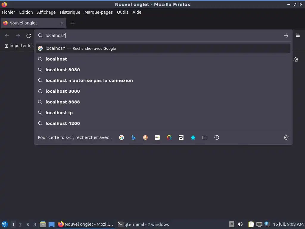Select the plain localhost suggestion
The width and height of the screenshot is (305, 229).
click(x=163, y=59)
